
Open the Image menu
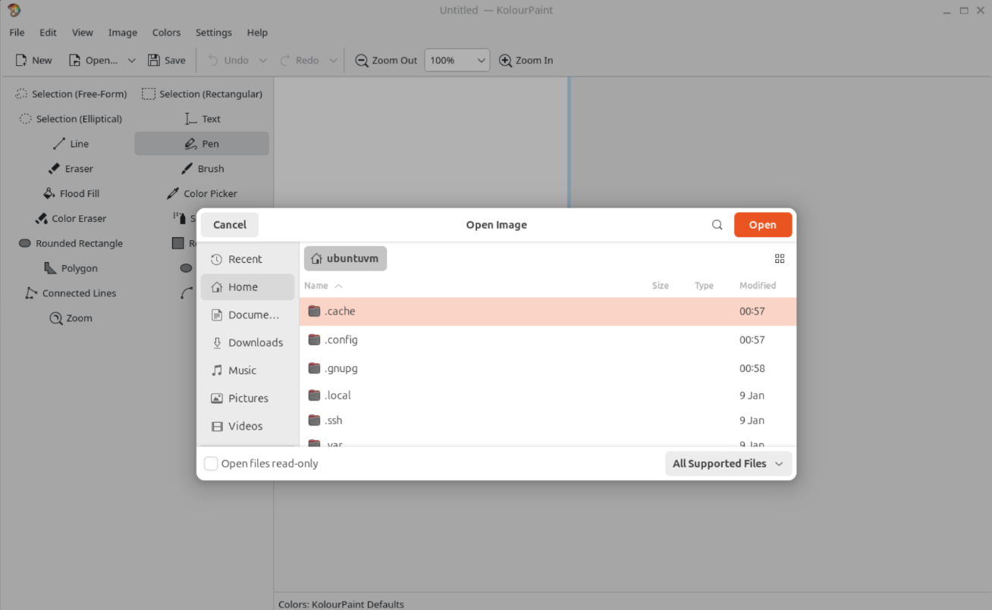(123, 33)
